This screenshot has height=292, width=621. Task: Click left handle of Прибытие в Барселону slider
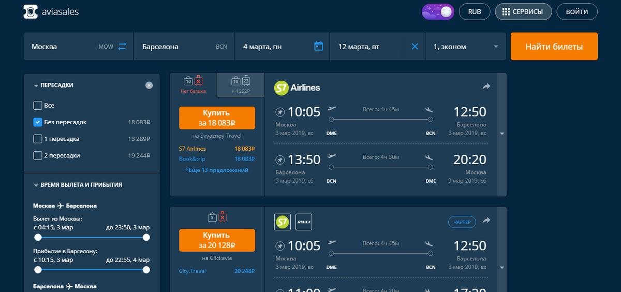[x=38, y=270]
